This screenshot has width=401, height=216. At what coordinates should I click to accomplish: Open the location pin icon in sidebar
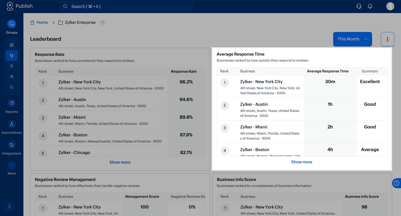(x=12, y=66)
